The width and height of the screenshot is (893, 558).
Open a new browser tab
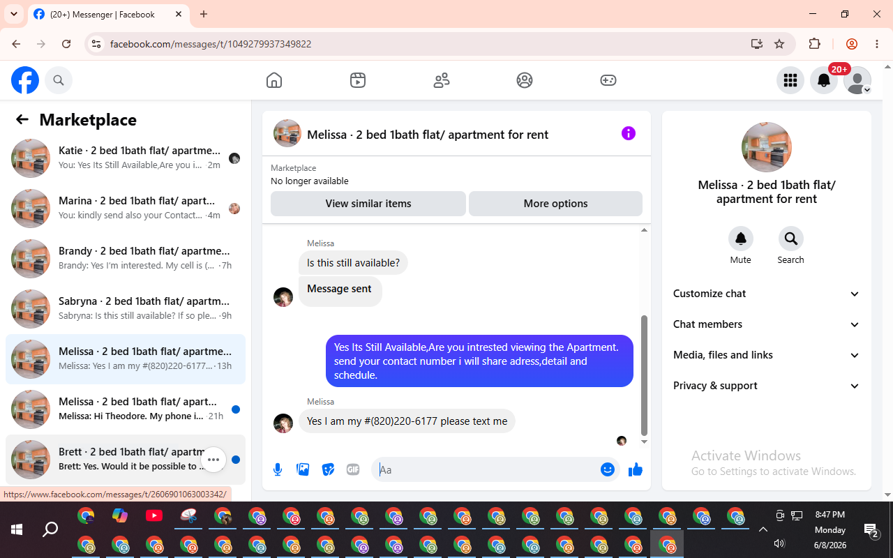pyautogui.click(x=204, y=14)
